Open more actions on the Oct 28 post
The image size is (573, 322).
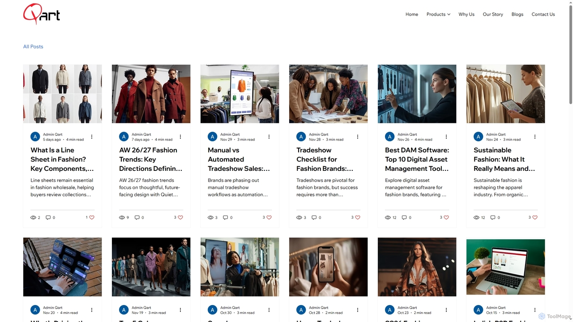coord(358,310)
